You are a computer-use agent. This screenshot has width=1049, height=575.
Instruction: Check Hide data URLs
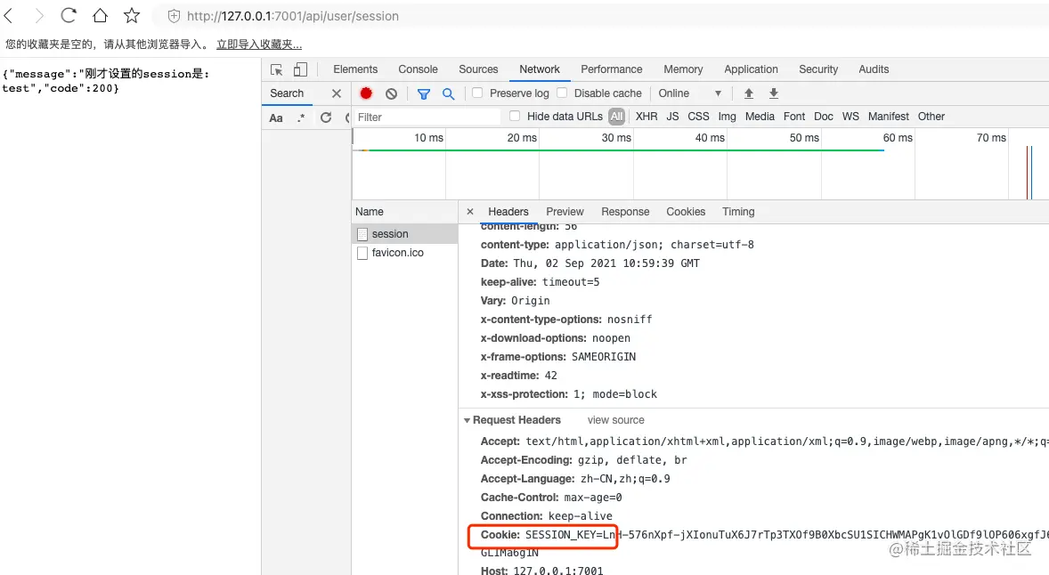tap(515, 116)
